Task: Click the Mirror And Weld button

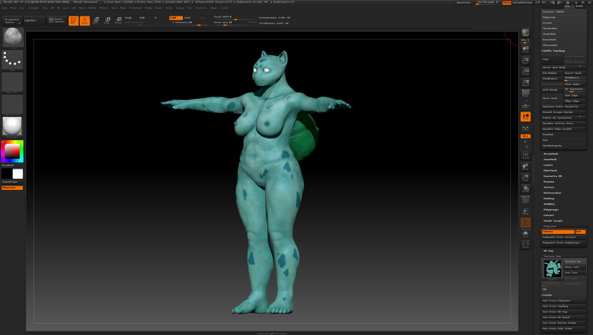Action: point(563,68)
